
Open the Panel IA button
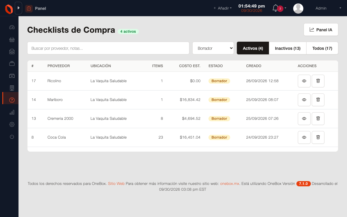[x=321, y=30]
